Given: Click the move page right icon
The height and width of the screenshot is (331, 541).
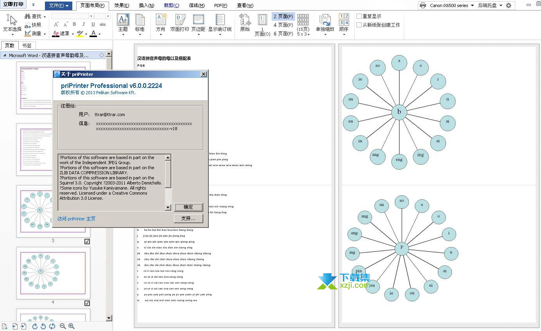Looking at the screenshot, I should click(23, 326).
